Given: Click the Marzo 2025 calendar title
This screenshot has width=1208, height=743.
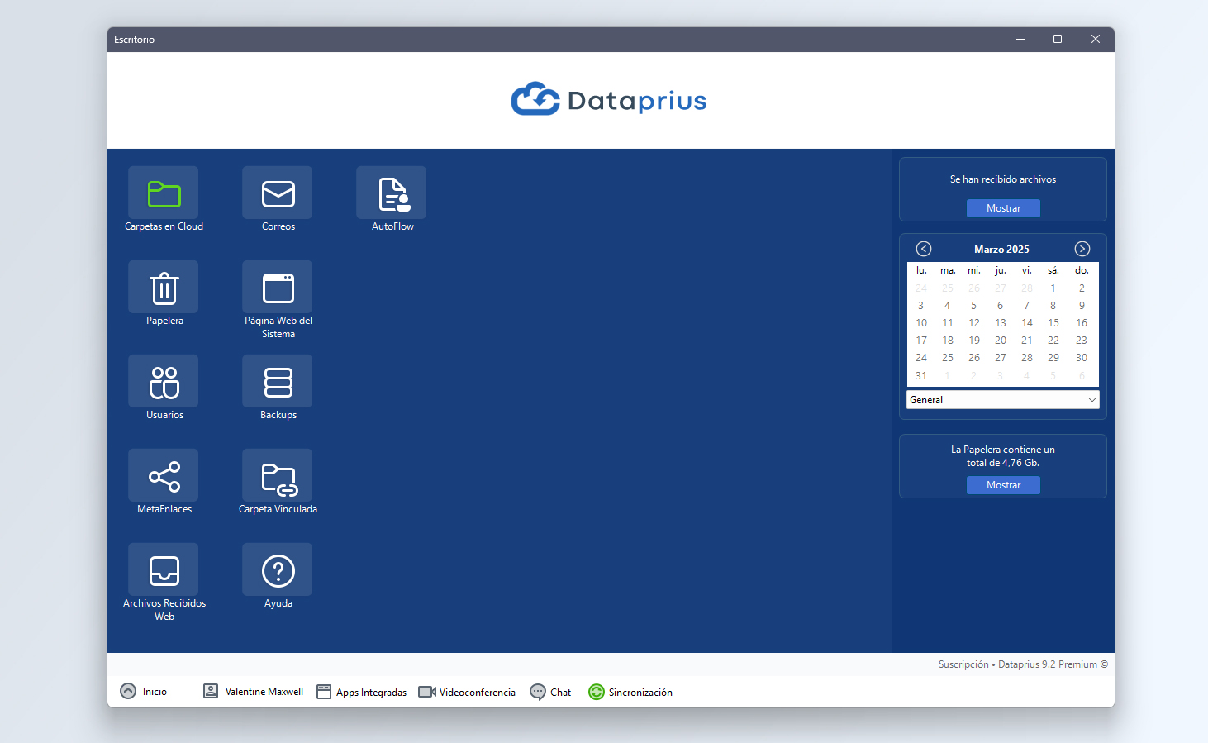Looking at the screenshot, I should 1001,250.
